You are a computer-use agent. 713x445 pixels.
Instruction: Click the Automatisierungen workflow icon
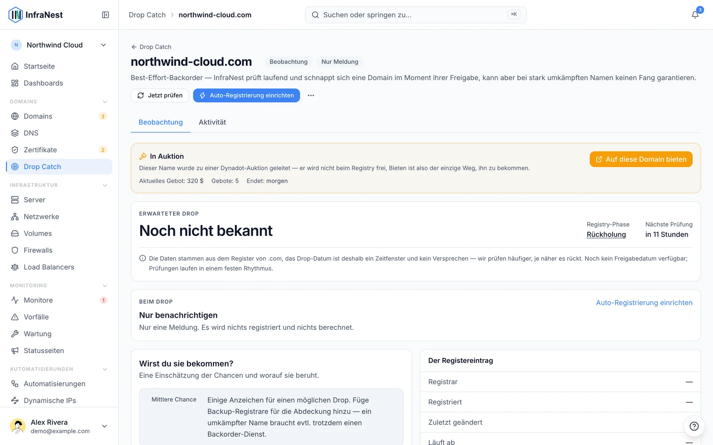click(15, 383)
